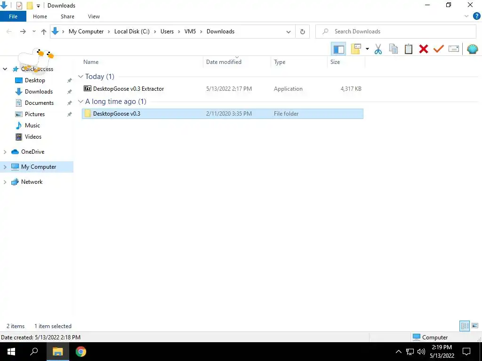Collapse the Today (1) group

(x=80, y=77)
